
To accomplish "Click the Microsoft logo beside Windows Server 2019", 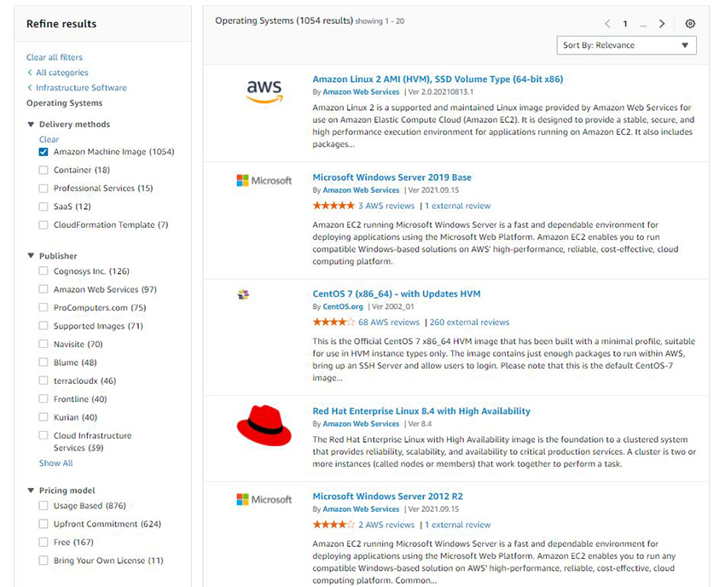I will point(264,181).
